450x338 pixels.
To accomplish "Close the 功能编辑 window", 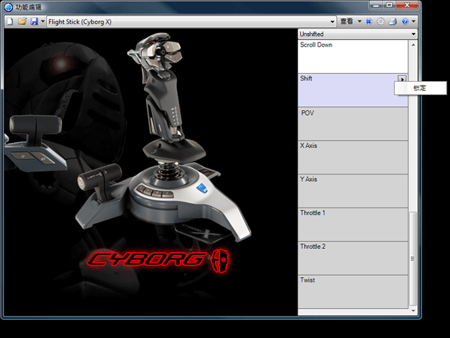I will (x=407, y=5).
